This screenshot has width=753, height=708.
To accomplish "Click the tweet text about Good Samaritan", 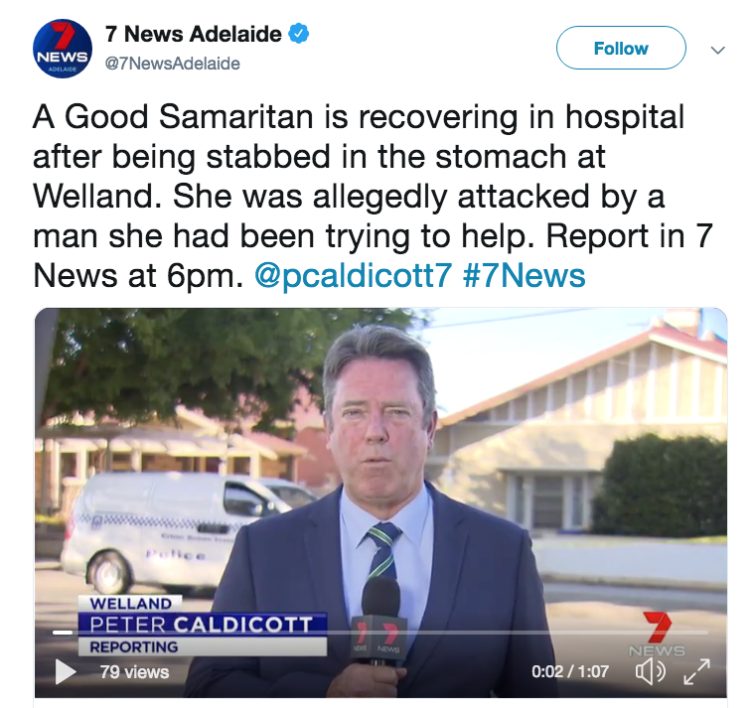I will point(373,196).
